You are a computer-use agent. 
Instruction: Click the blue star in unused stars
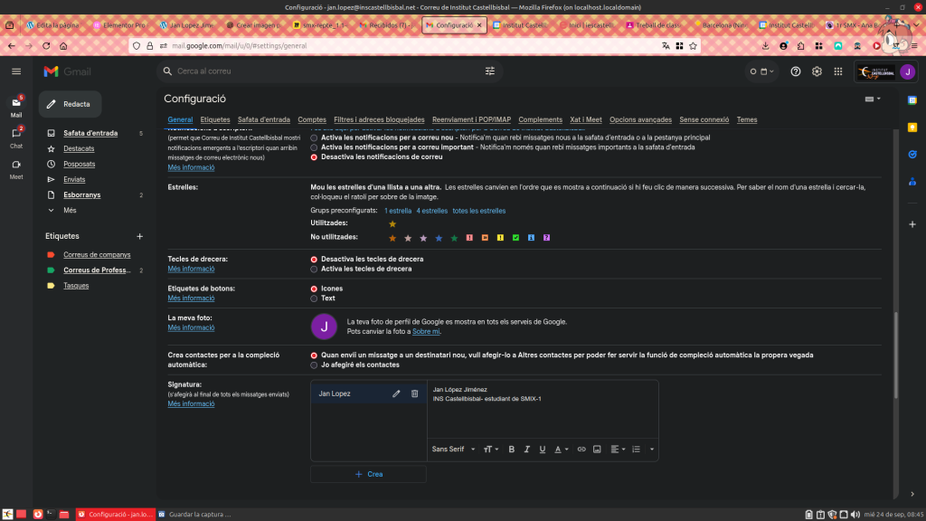(x=439, y=238)
